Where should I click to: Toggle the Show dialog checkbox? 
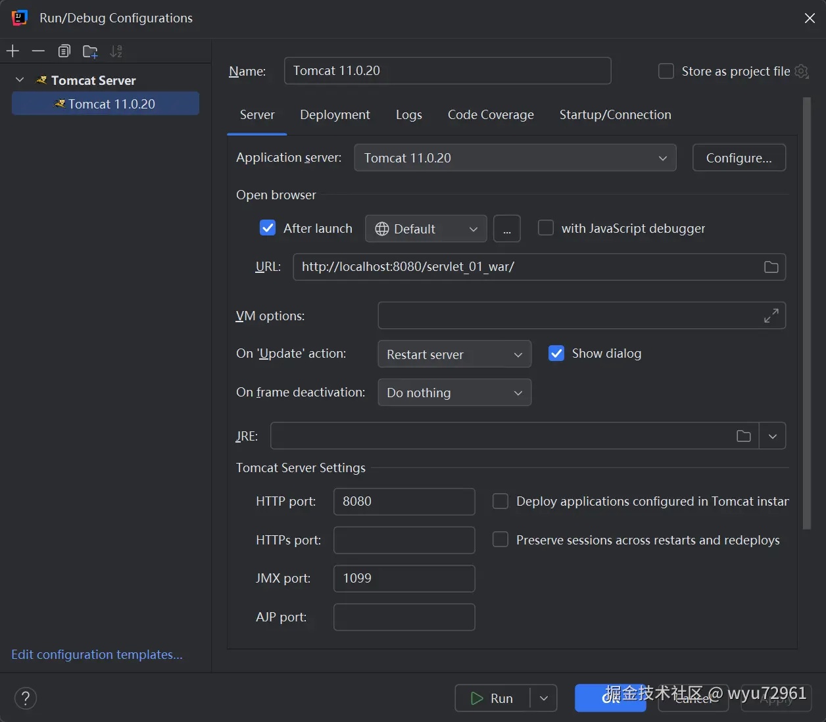[556, 354]
